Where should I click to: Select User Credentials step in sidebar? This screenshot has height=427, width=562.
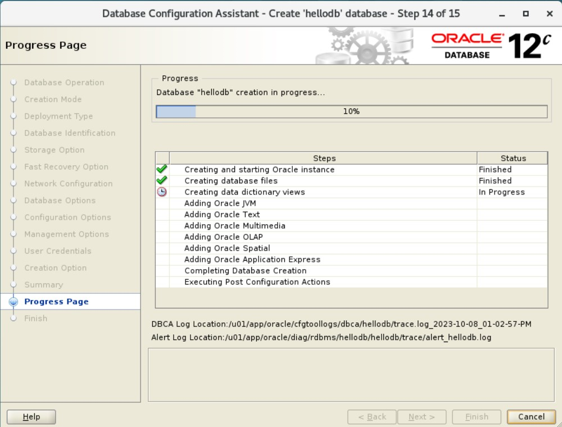pyautogui.click(x=58, y=251)
